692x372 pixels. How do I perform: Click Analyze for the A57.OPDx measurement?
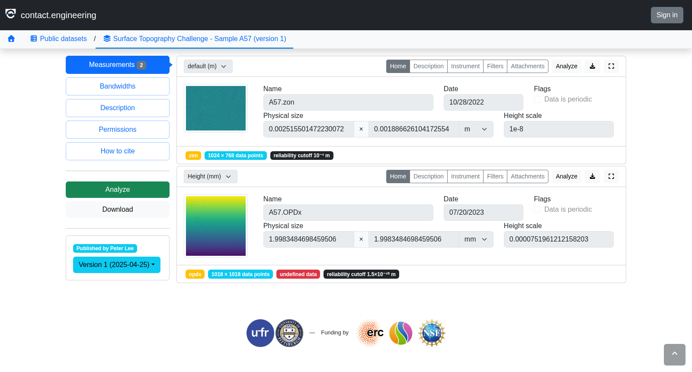point(567,176)
